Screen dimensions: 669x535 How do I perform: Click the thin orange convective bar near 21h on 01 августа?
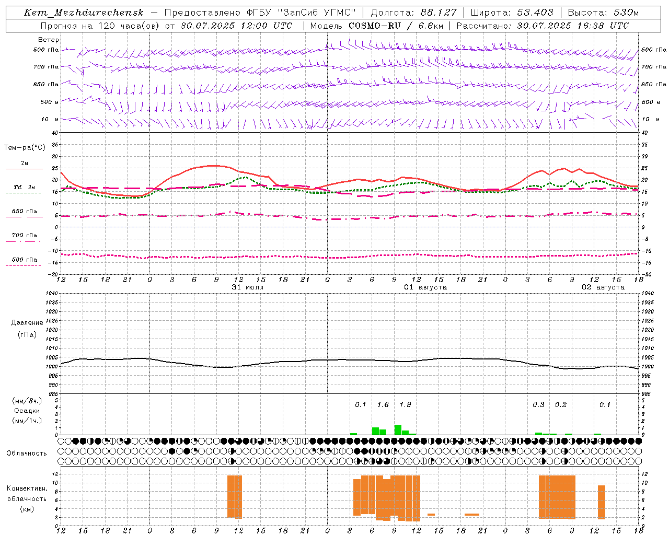coord(472,515)
